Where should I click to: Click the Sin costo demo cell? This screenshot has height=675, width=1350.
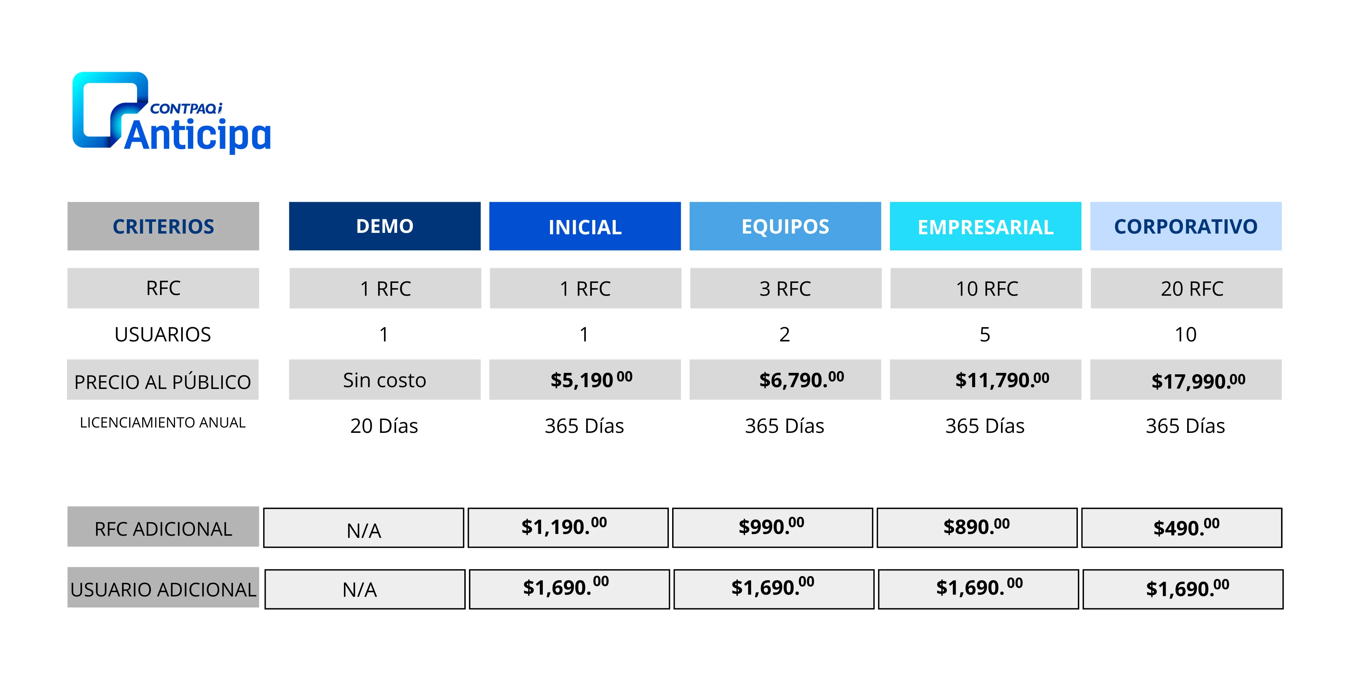(x=385, y=379)
